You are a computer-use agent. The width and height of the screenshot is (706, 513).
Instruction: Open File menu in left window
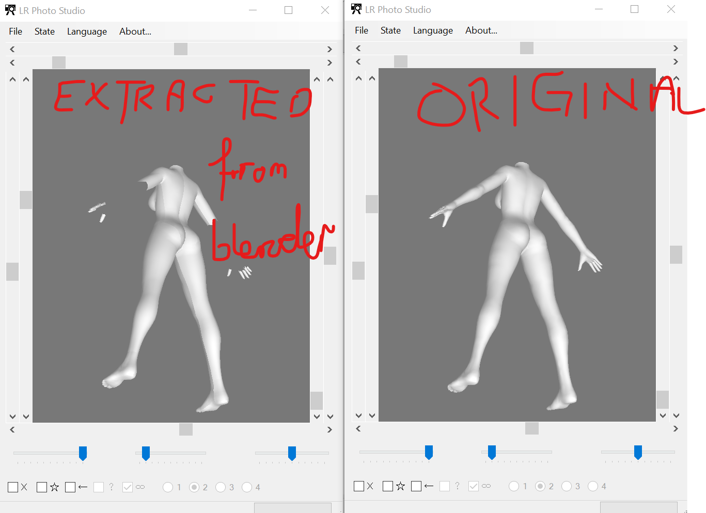point(15,31)
